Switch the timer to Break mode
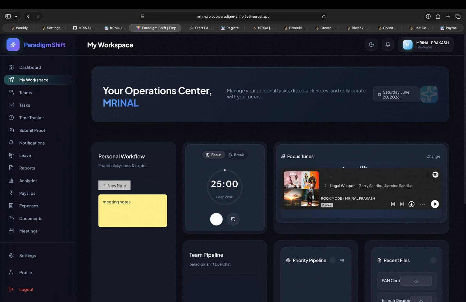Screen dimensions: 466x302 coord(236,155)
